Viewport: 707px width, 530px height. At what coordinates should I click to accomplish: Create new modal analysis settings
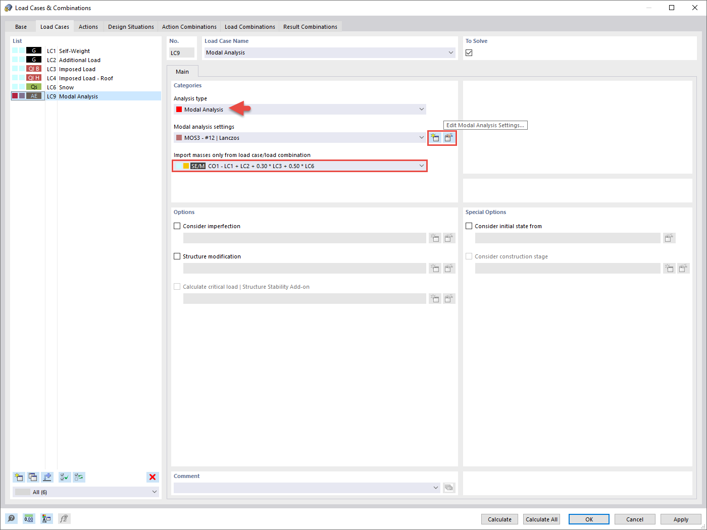435,137
